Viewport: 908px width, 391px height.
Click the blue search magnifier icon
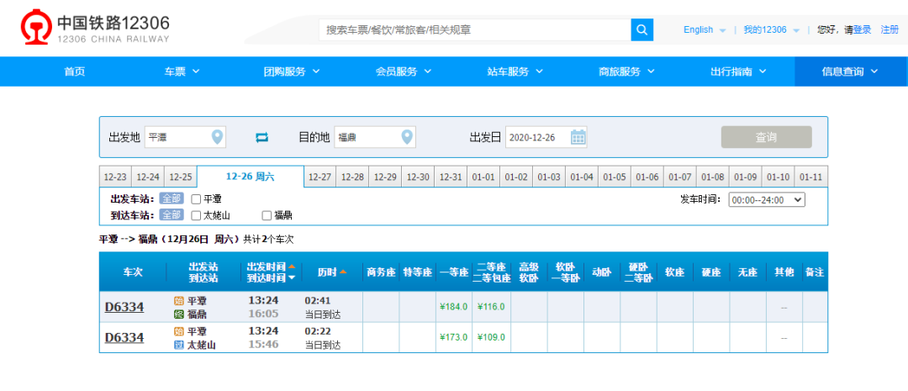[642, 29]
